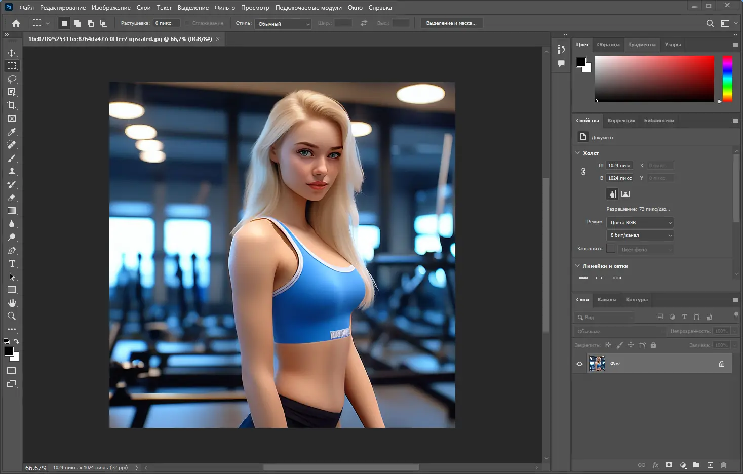
Task: Delete layer using trash icon
Action: coord(723,465)
